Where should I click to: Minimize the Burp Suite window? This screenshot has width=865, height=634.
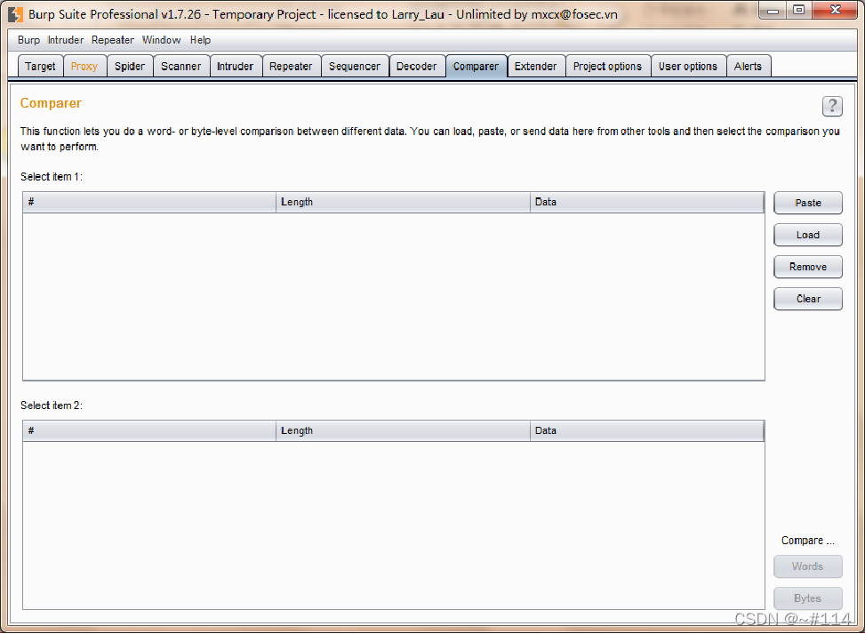(773, 11)
